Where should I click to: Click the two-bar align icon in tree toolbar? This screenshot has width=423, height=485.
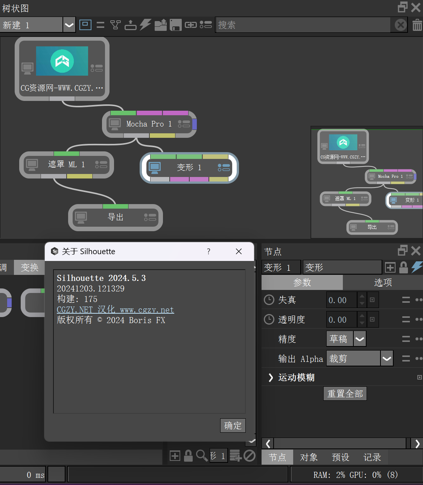pos(100,25)
